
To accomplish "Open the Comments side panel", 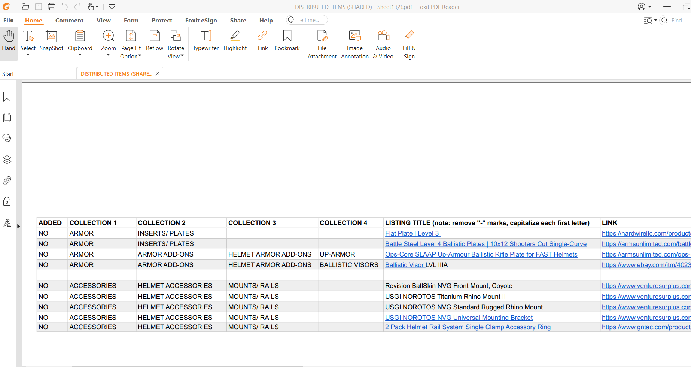I will click(7, 138).
